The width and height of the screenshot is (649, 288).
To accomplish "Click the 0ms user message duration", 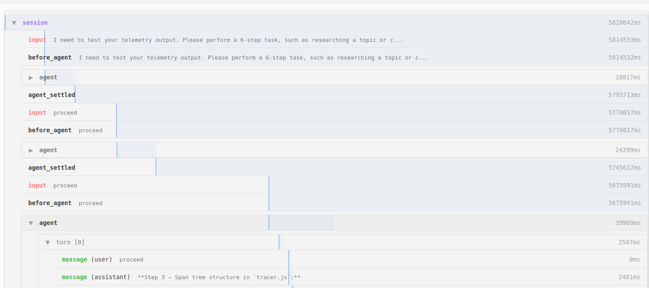I will (635, 259).
